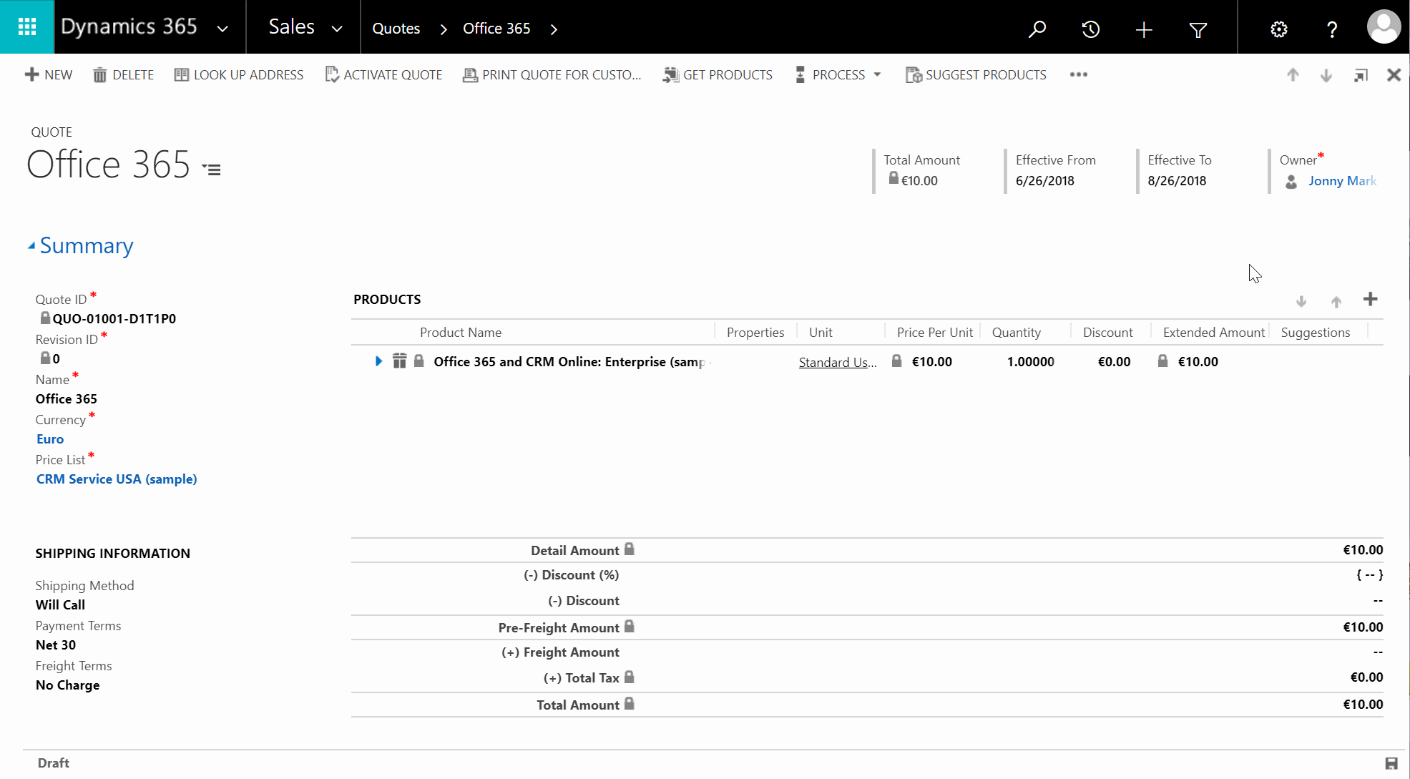Sort by Product Name column
Screen dimensions: 1410x779
(461, 333)
